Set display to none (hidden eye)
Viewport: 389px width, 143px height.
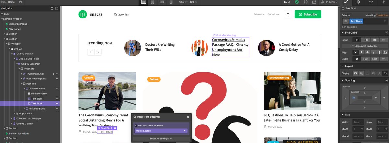[385, 73]
